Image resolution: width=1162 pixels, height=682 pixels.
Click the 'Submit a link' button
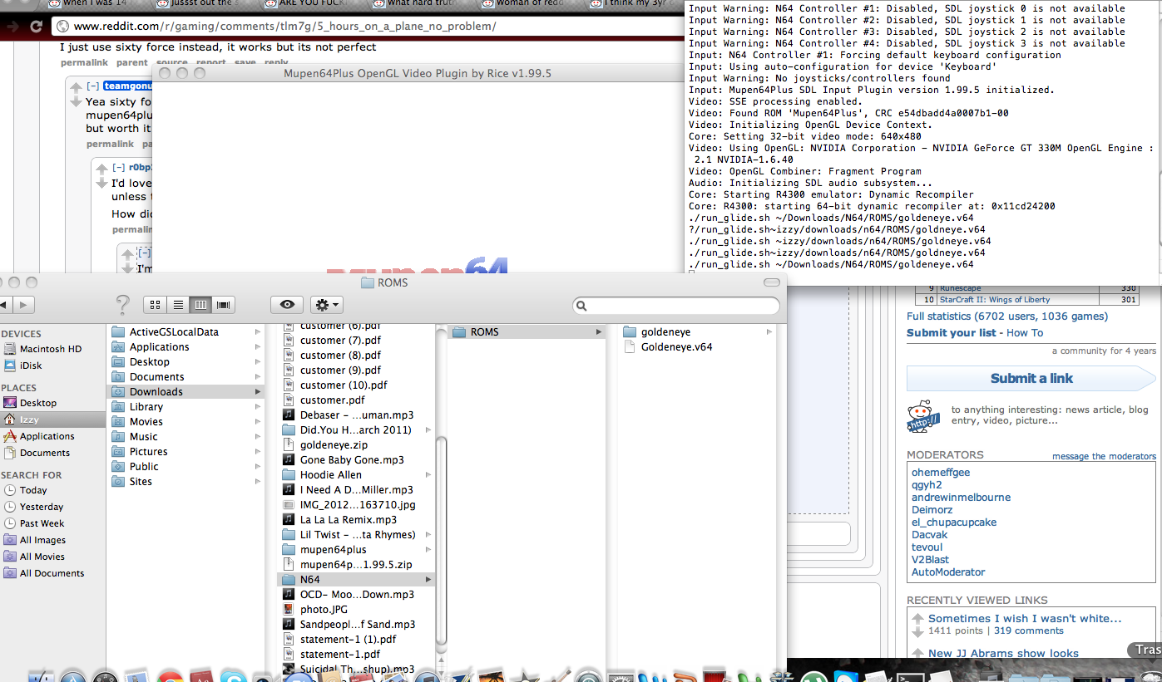coord(1031,379)
